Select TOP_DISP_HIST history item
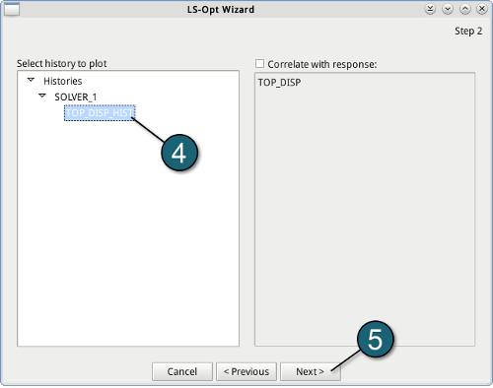 tap(100, 113)
